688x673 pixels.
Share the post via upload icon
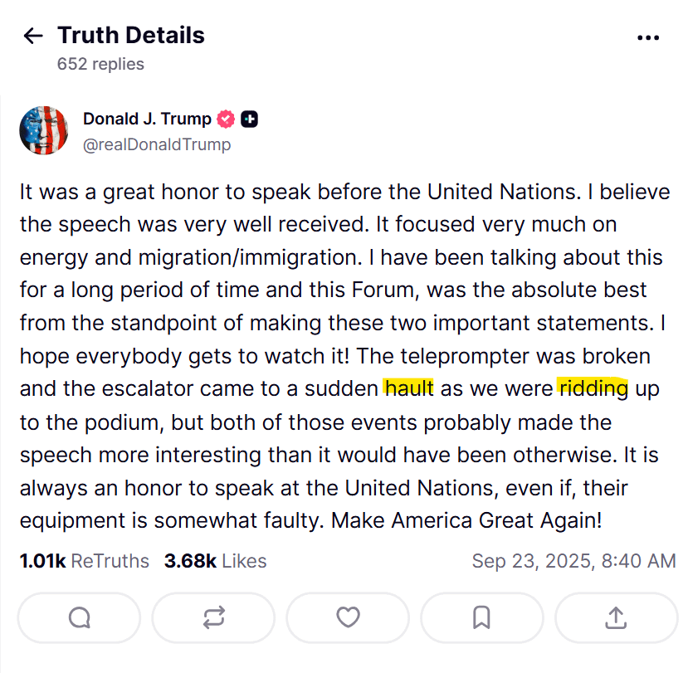(x=615, y=617)
